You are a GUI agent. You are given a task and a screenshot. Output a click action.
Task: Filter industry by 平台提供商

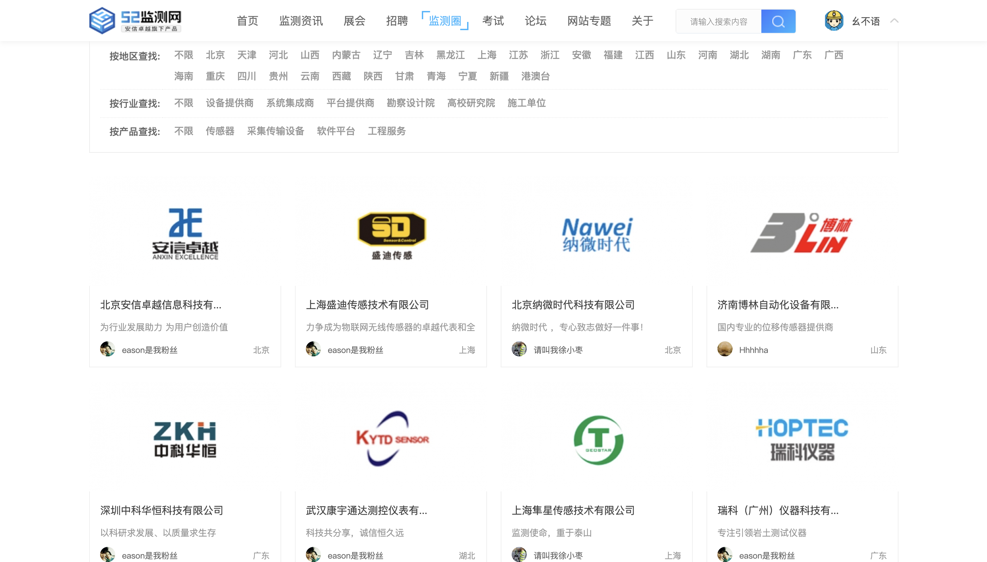[x=350, y=103]
